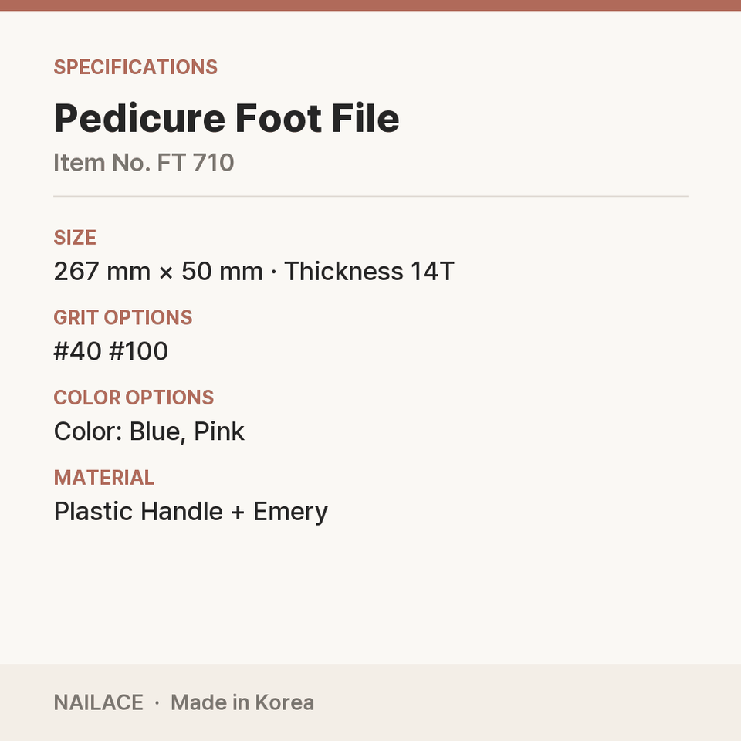The width and height of the screenshot is (741, 741).
Task: Click the COLOR OPTIONS label
Action: (134, 398)
